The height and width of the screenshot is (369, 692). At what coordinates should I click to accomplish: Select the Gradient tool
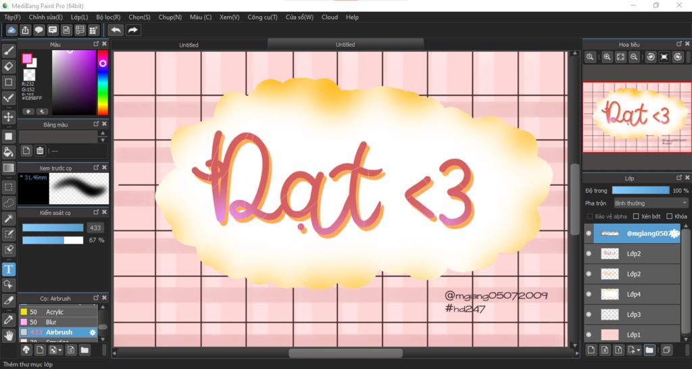[8, 168]
